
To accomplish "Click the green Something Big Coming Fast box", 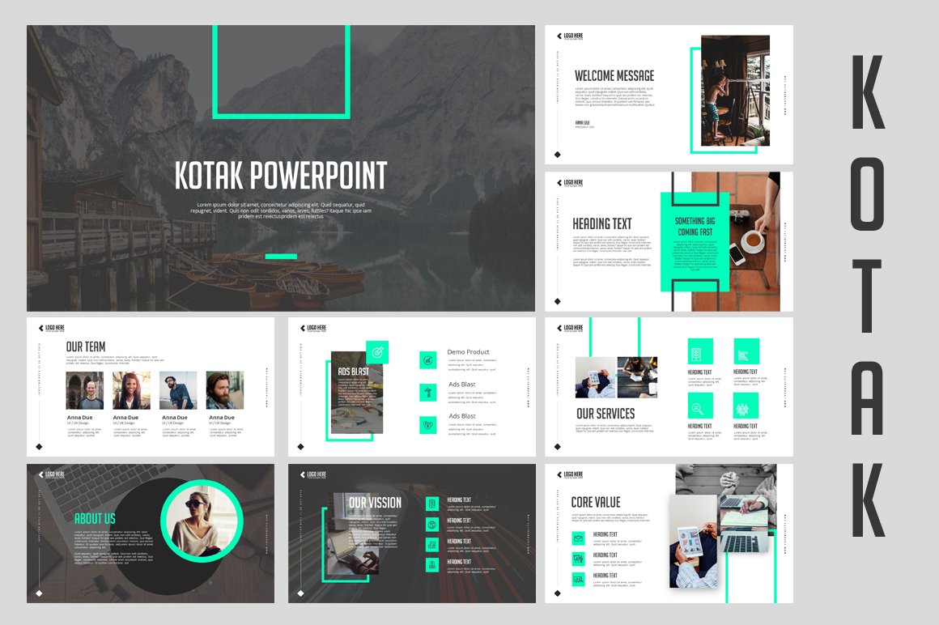I will pos(695,239).
